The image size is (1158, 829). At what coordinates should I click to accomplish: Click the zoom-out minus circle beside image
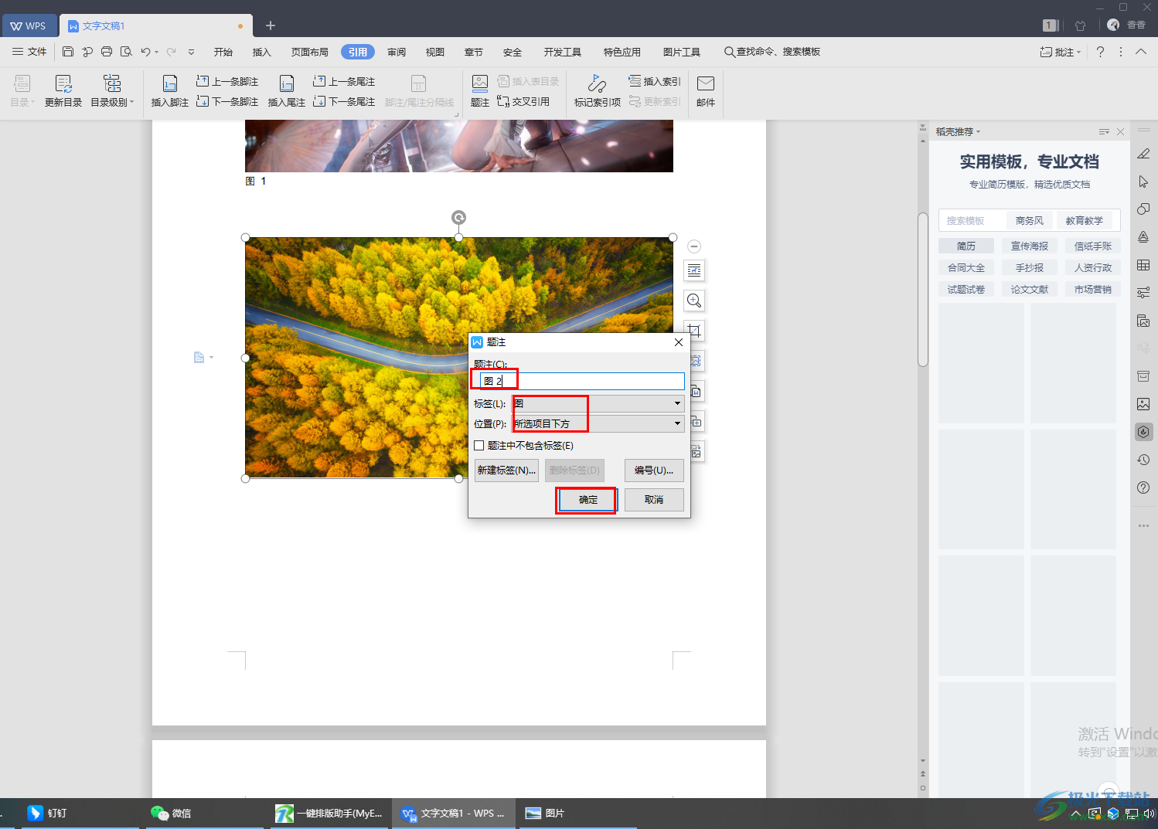point(694,246)
